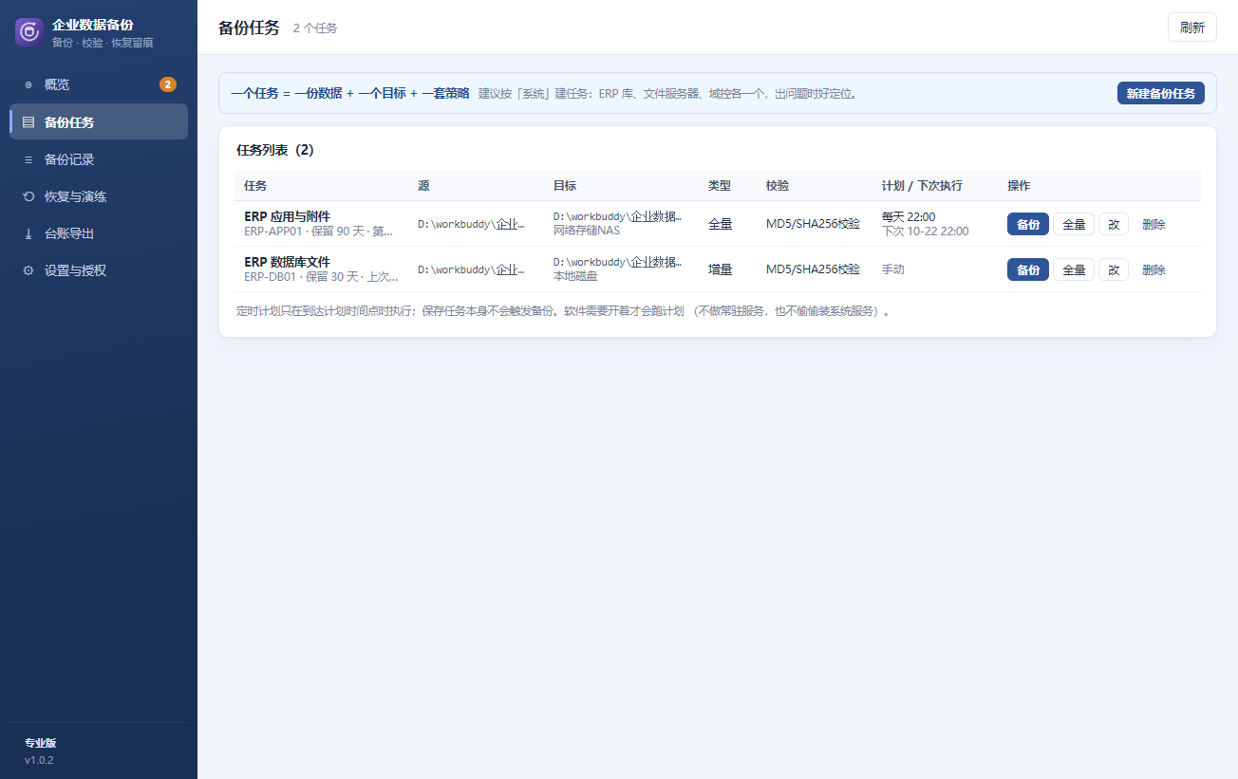The image size is (1238, 779).
Task: Open 设置与授权 page
Action: coord(99,270)
